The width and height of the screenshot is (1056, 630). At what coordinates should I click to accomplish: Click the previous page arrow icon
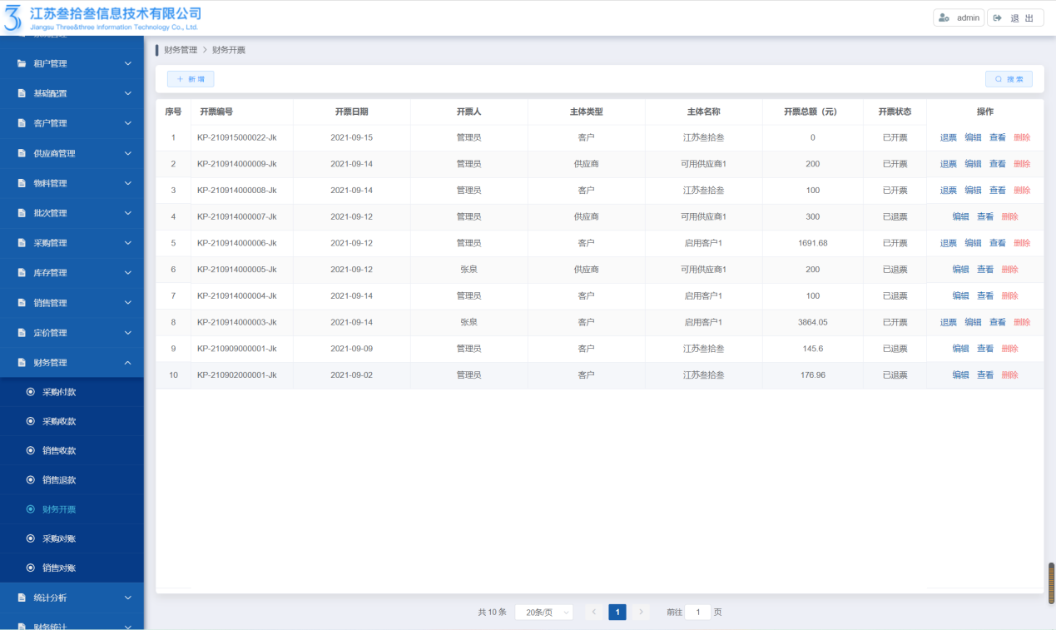[594, 613]
